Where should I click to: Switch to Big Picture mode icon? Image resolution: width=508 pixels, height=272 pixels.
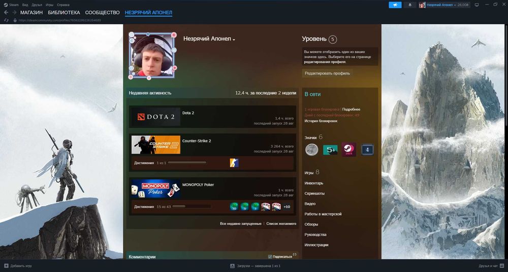tap(477, 5)
